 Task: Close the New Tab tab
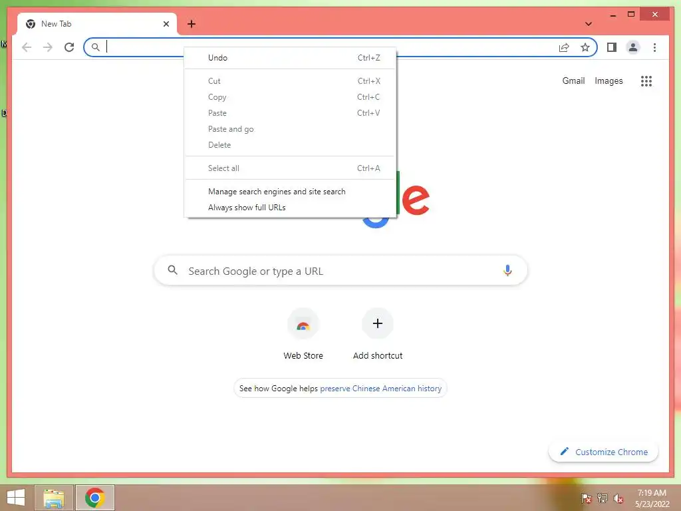pos(166,24)
